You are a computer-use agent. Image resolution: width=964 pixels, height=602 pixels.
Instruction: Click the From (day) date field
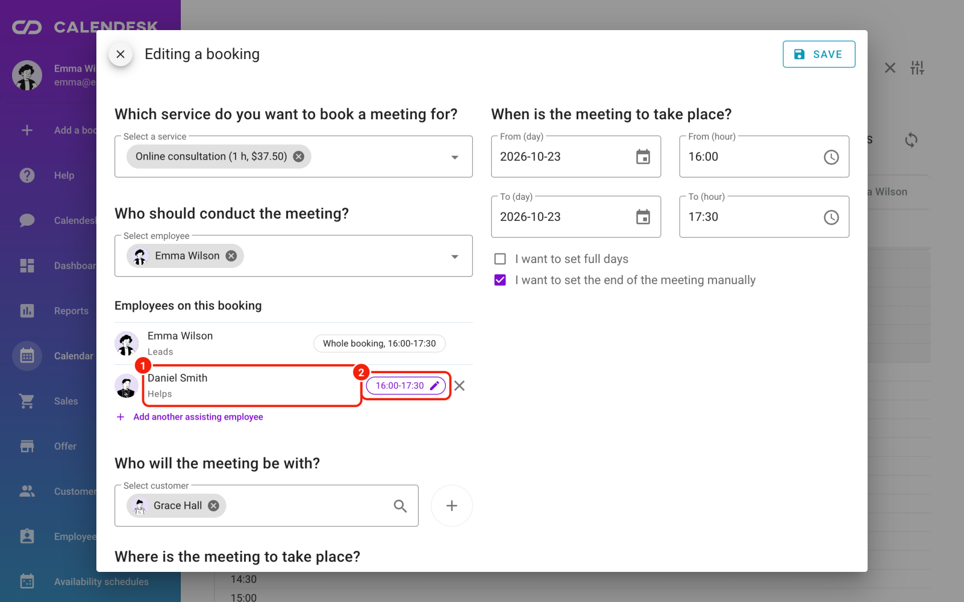pyautogui.click(x=576, y=157)
